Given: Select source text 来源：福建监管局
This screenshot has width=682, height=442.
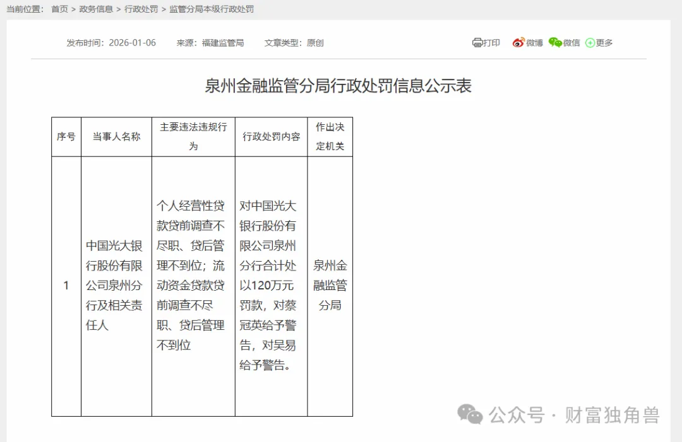Looking at the screenshot, I should (210, 42).
